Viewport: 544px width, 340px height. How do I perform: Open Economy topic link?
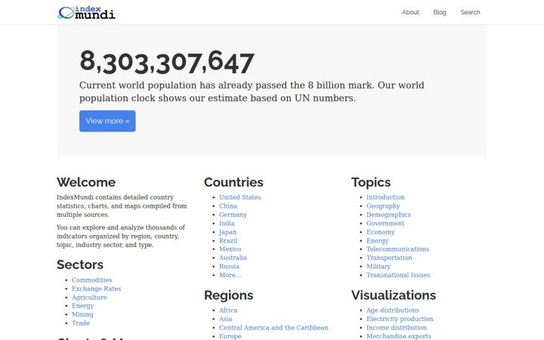(x=380, y=232)
